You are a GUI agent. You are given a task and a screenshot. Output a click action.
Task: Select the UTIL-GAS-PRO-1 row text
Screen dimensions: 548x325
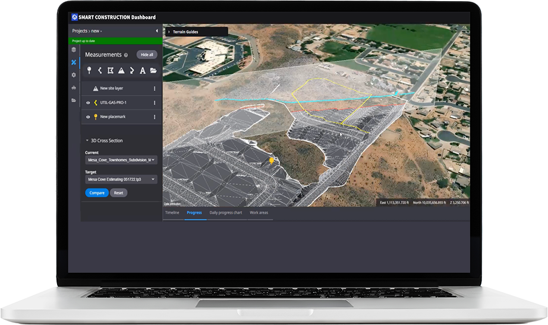tap(114, 103)
